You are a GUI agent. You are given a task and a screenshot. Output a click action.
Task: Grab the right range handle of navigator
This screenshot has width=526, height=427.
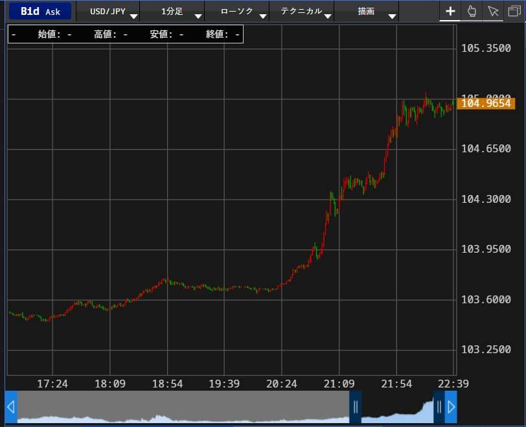(439, 407)
